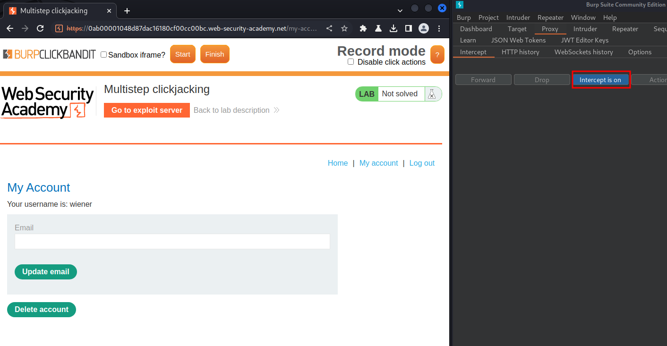Open the JSON Web Tokens tab

(519, 40)
